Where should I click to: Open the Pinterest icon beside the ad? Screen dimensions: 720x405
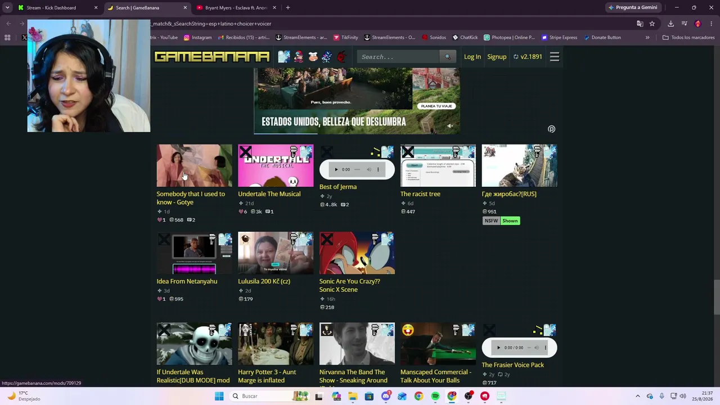click(x=551, y=129)
